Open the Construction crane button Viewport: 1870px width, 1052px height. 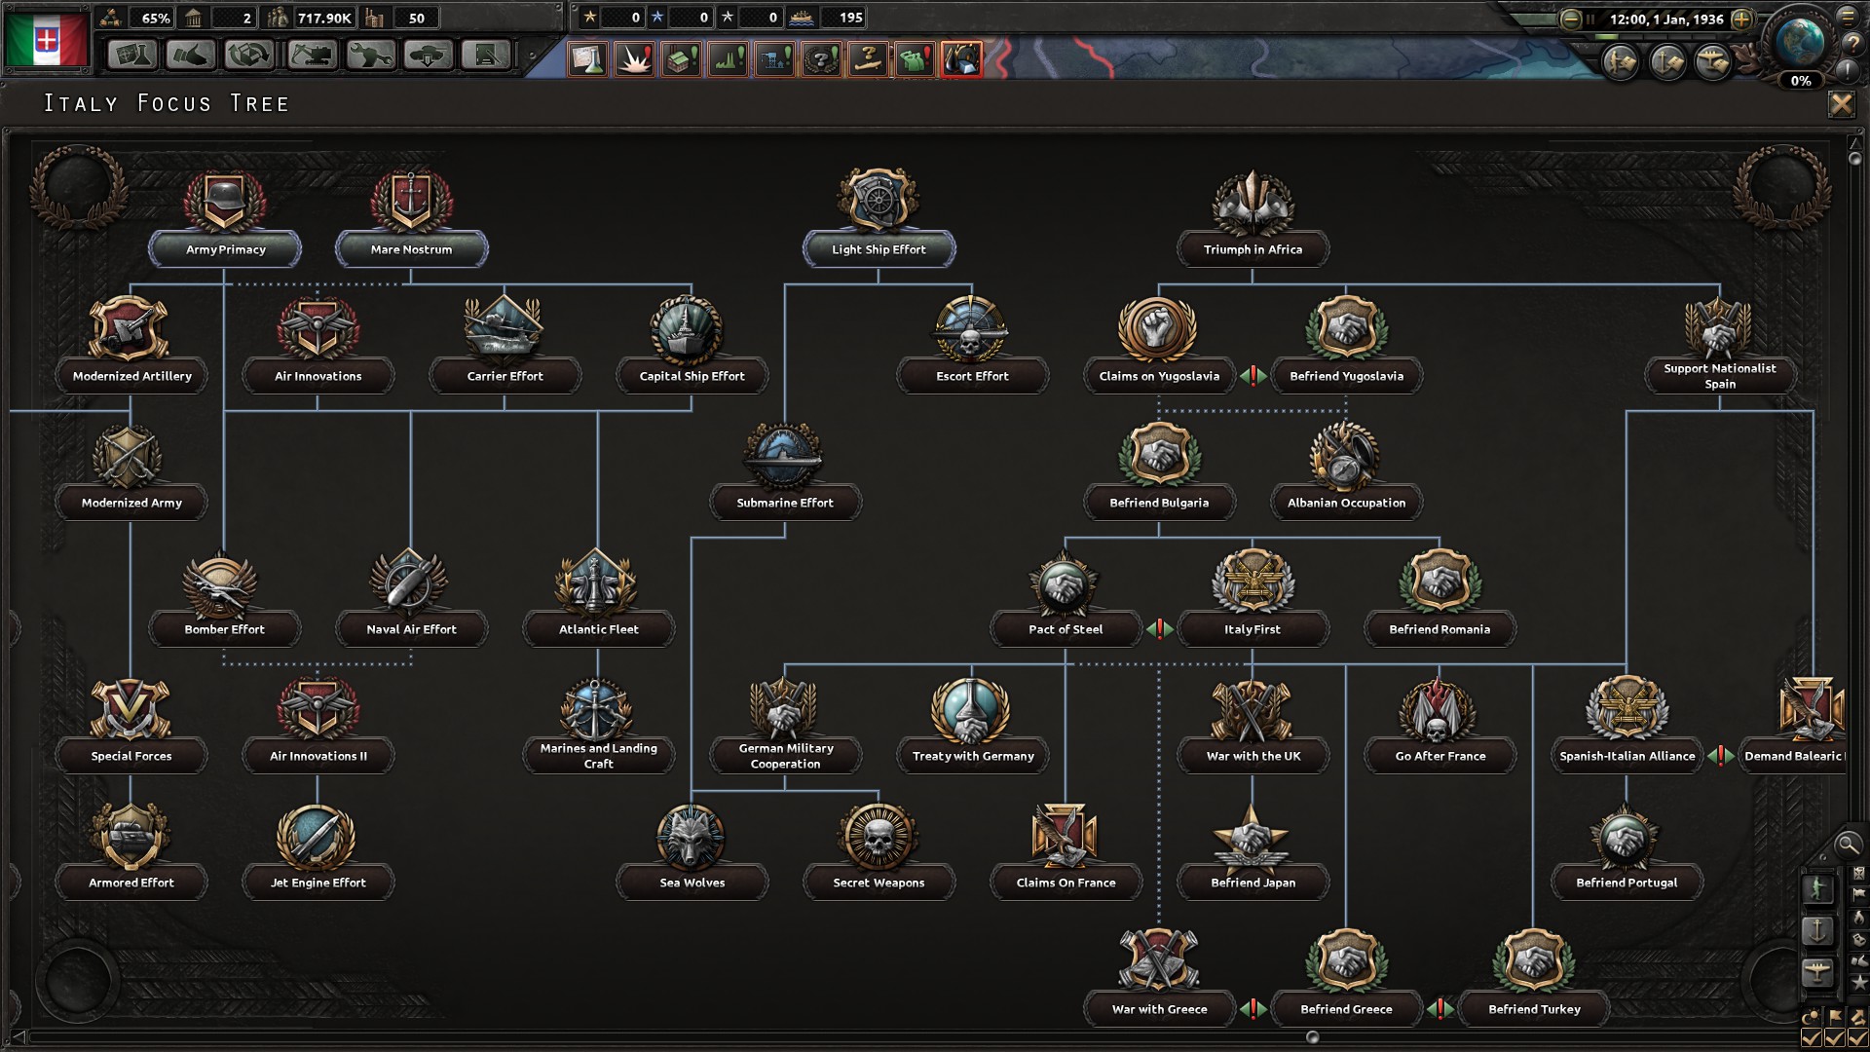[311, 56]
